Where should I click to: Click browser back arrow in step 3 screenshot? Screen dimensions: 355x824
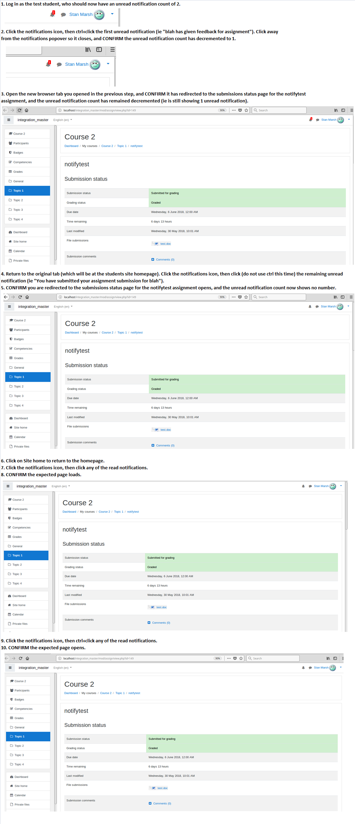click(5, 110)
